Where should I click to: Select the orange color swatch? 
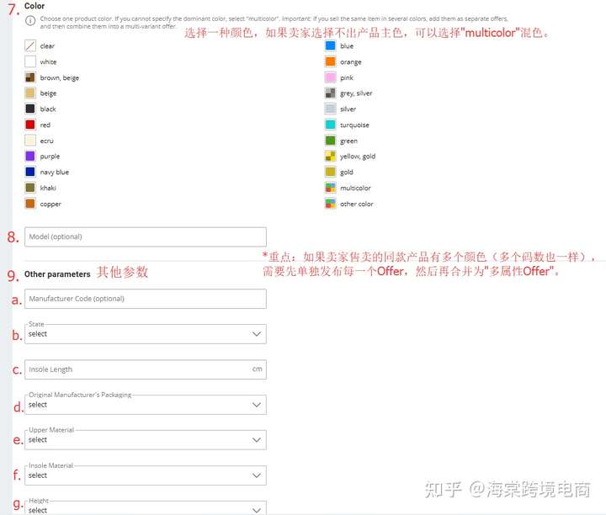click(x=331, y=61)
